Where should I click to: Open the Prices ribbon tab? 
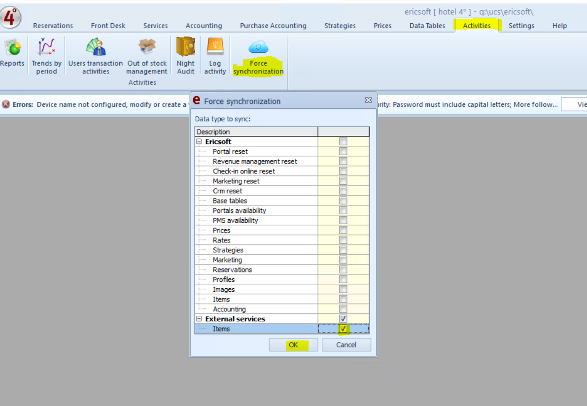(x=382, y=26)
